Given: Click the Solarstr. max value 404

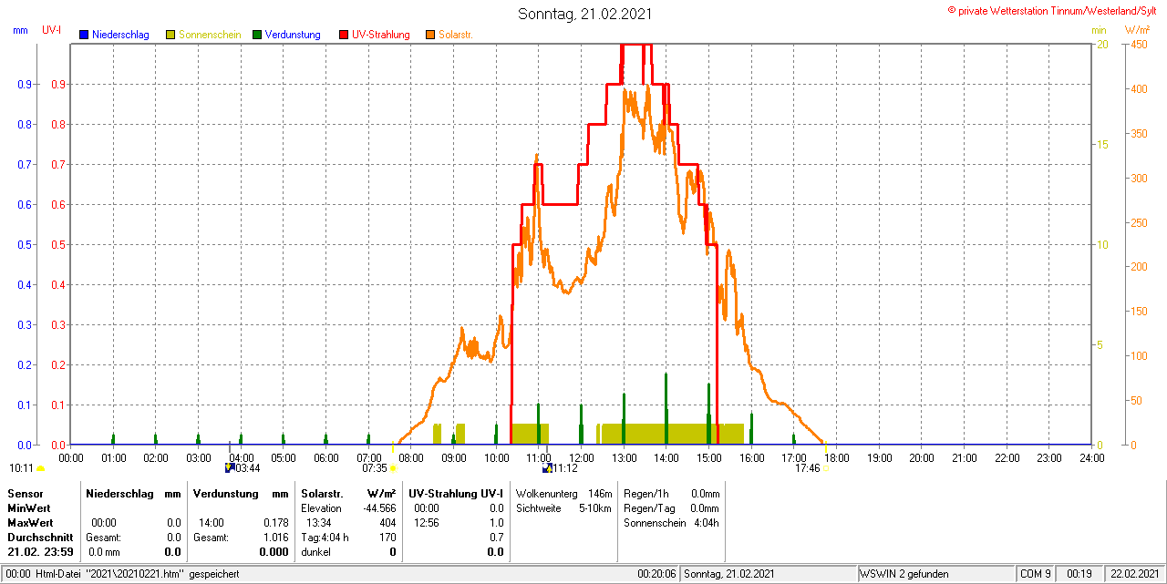Looking at the screenshot, I should (x=387, y=523).
